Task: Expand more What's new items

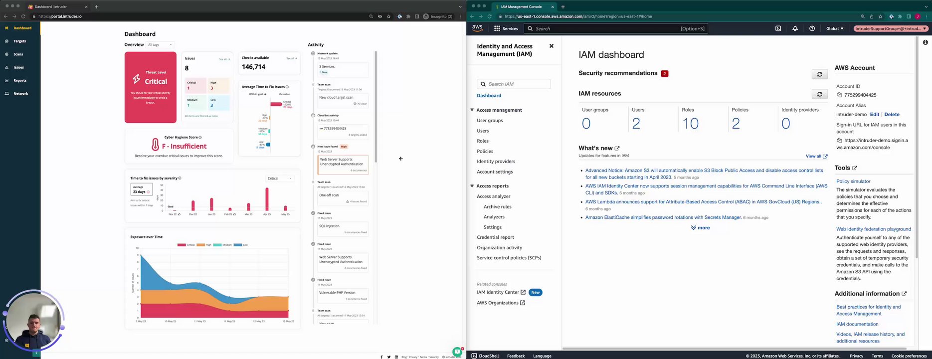Action: coord(700,228)
